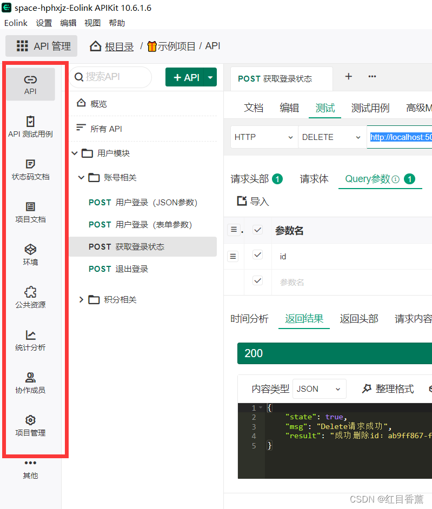Click the 所有 API list icon
The image size is (432, 509).
[81, 128]
